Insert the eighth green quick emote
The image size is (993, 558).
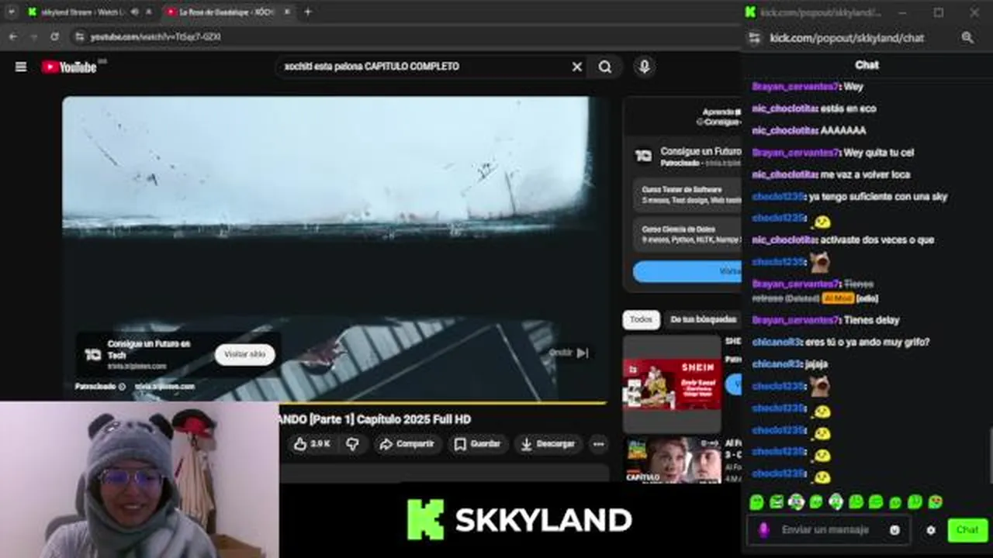coord(895,502)
